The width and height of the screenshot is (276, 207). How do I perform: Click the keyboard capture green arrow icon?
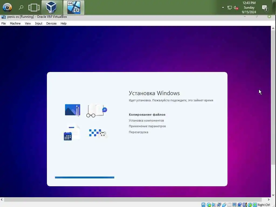coord(255,205)
